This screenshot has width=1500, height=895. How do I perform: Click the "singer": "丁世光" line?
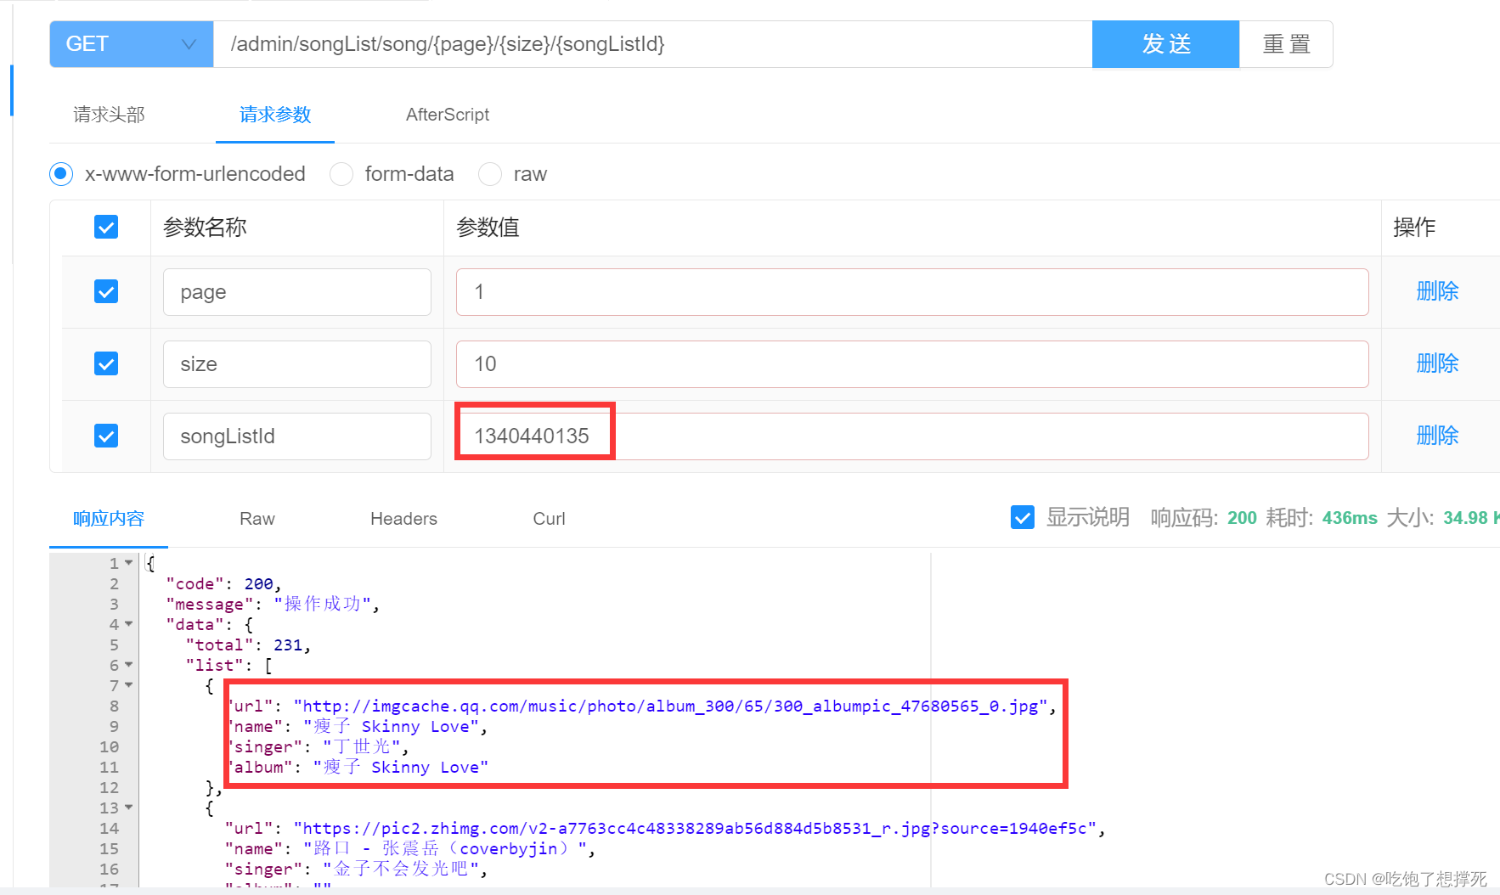pyautogui.click(x=317, y=747)
